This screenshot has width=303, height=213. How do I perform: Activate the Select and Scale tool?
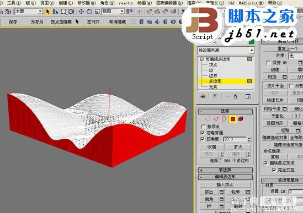[97, 12]
